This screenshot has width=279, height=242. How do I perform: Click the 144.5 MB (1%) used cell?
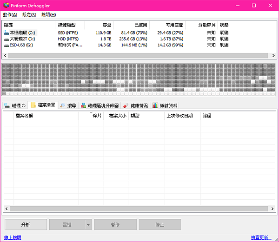[x=134, y=45]
